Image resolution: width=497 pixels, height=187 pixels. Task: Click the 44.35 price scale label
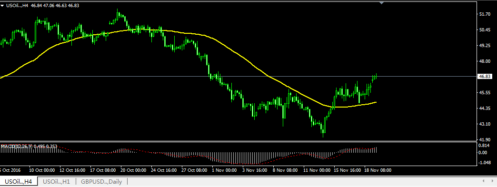[486, 108]
